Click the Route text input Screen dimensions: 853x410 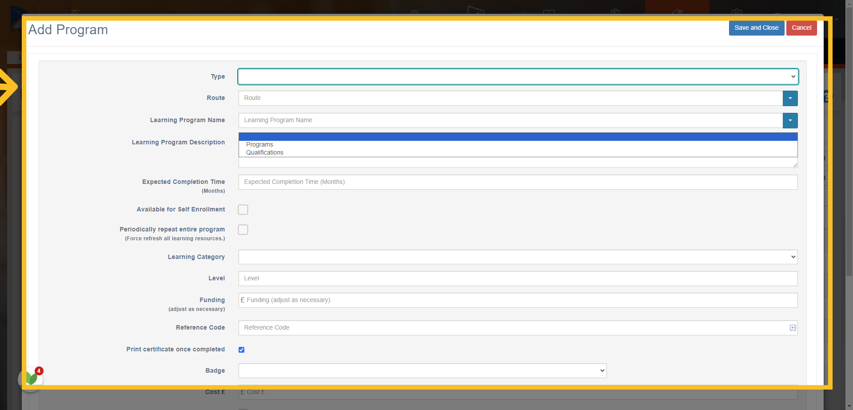[x=510, y=98]
